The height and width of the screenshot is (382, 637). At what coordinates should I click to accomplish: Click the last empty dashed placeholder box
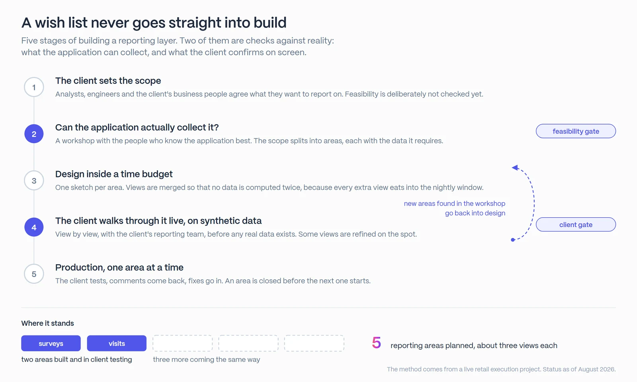(314, 343)
